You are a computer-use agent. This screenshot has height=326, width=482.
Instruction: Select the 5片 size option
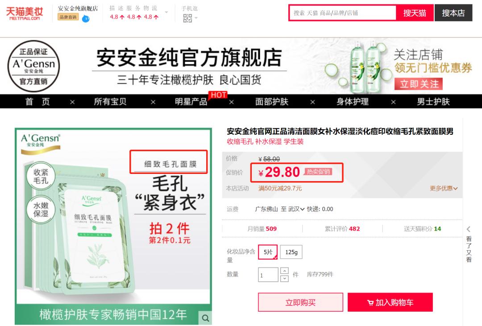point(268,252)
